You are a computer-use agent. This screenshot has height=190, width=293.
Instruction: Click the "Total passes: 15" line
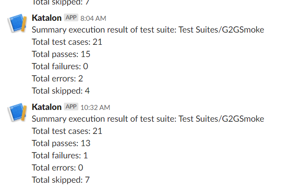(61, 54)
